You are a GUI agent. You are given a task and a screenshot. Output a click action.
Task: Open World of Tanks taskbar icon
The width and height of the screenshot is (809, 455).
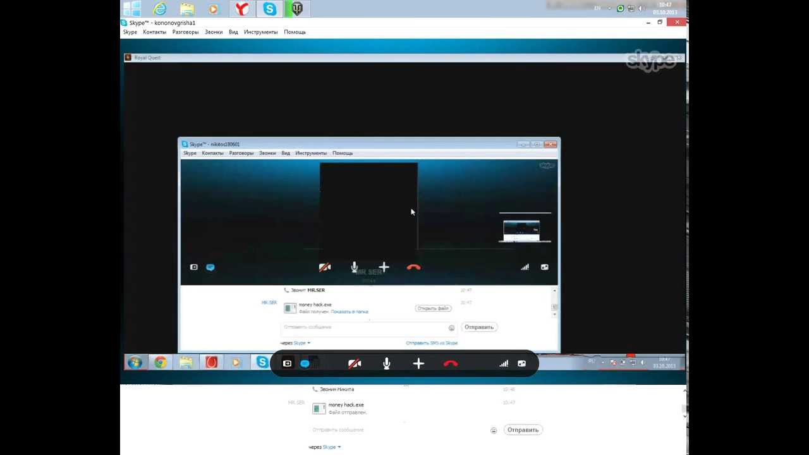[x=297, y=8]
